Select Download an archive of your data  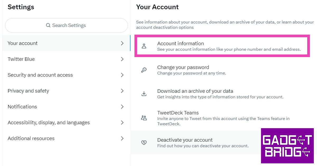click(195, 91)
